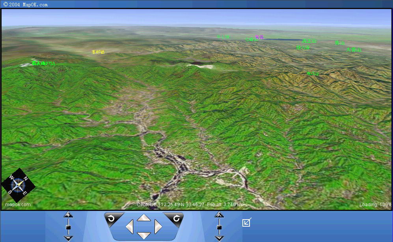This screenshot has height=242, width=393.
Task: Select the green 2153 peak label
Action: pos(43,63)
